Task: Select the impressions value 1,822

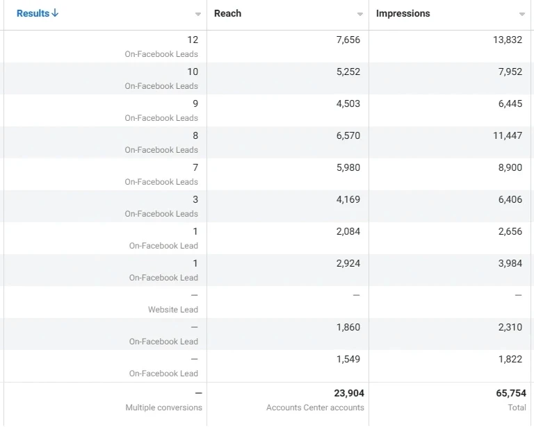Action: 510,360
